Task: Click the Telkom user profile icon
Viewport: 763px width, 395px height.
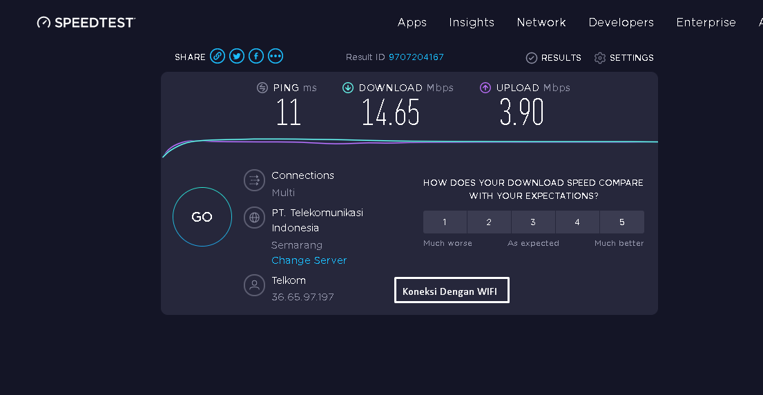Action: pyautogui.click(x=254, y=285)
